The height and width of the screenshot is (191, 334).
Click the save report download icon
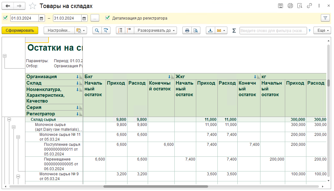coord(210,30)
